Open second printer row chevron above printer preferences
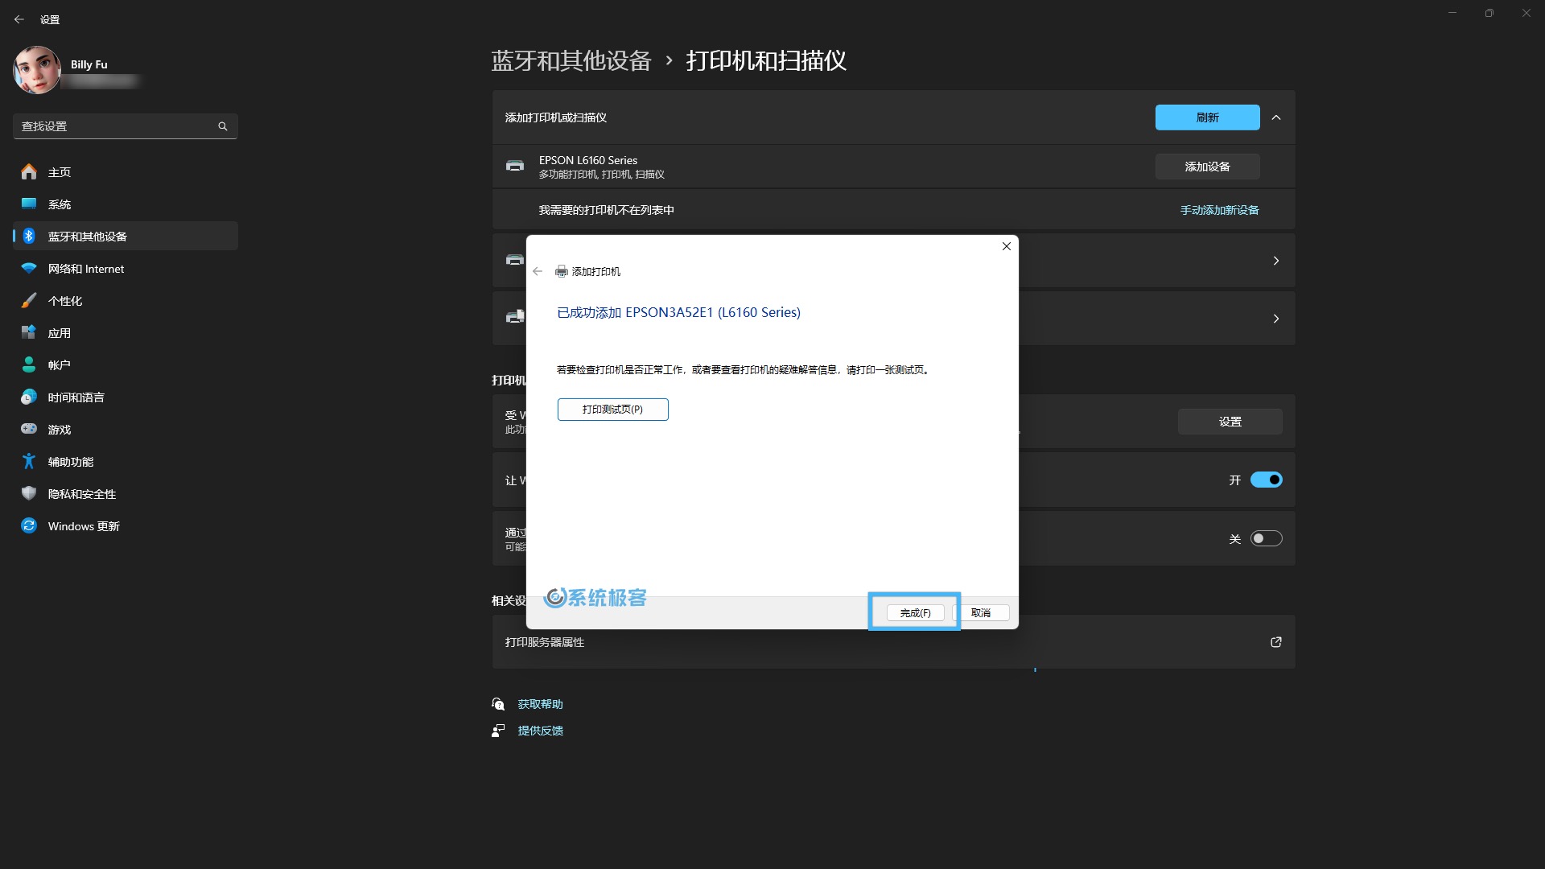 pos(1276,319)
